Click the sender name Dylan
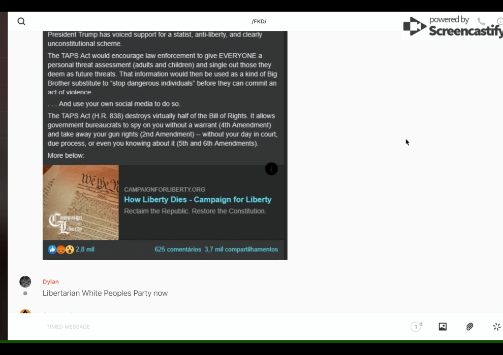Screen dimensions: 503x355 coord(51,282)
